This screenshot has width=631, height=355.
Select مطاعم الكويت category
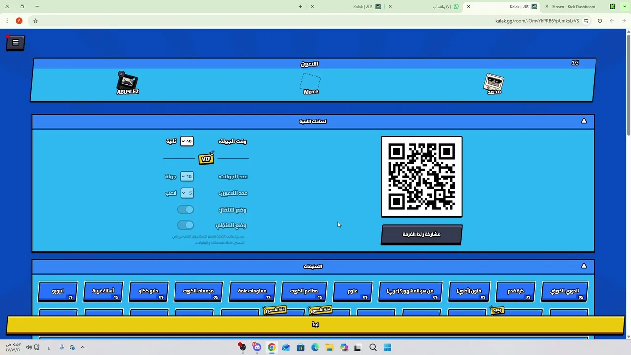click(304, 291)
